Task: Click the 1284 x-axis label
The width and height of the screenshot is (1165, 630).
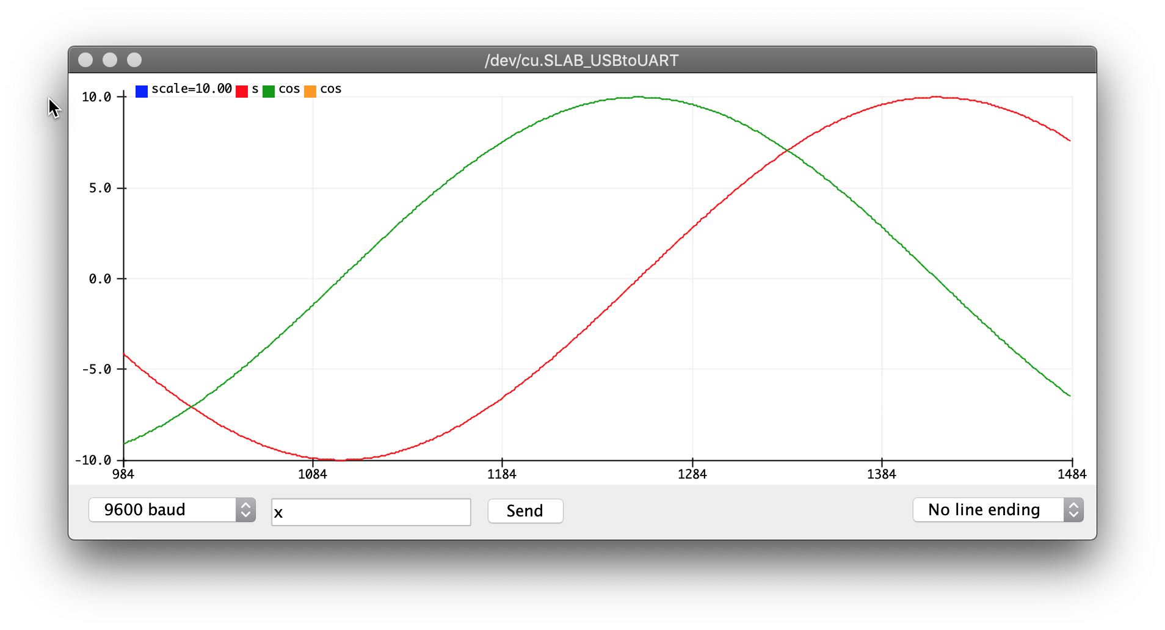Action: (x=692, y=474)
